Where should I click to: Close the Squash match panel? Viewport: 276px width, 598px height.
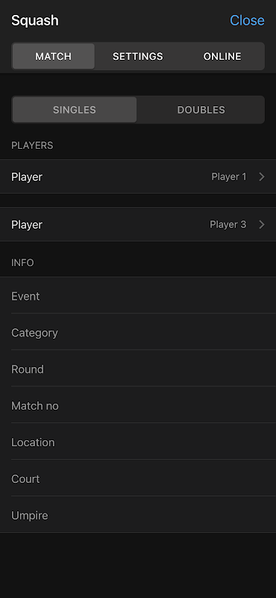(247, 20)
